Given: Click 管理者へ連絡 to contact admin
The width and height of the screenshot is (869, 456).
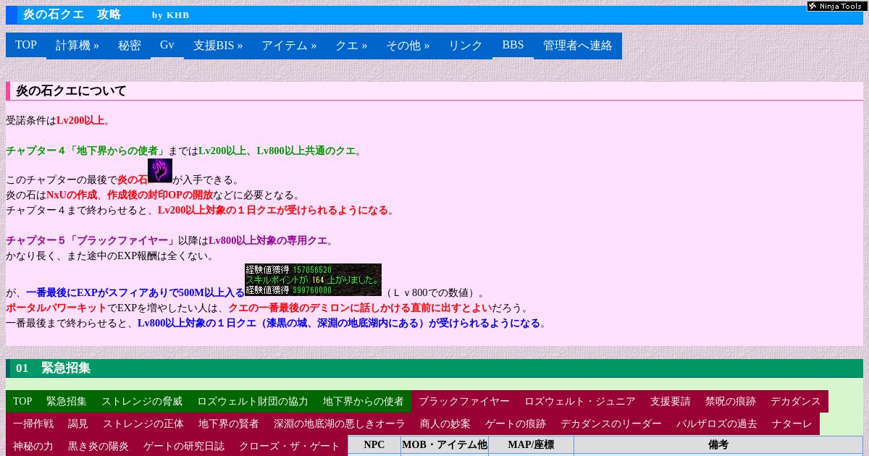Looking at the screenshot, I should point(578,45).
